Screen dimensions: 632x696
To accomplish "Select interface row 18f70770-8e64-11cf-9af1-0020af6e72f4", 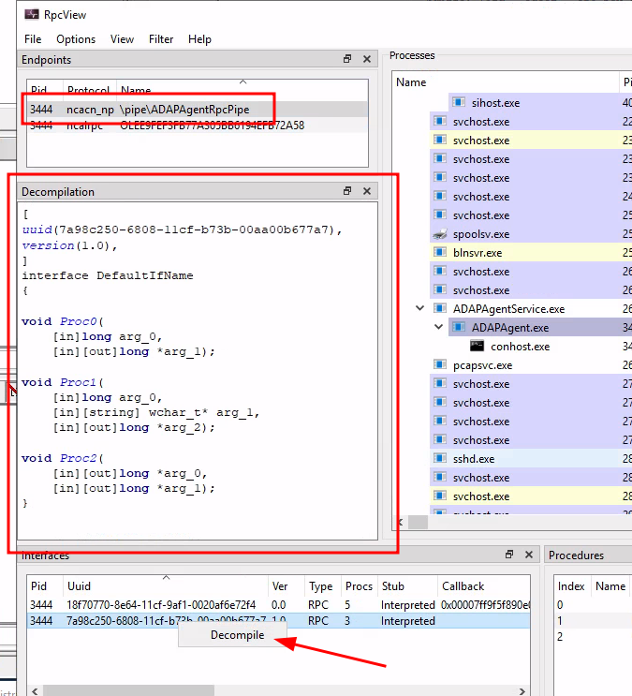I will coord(279,604).
